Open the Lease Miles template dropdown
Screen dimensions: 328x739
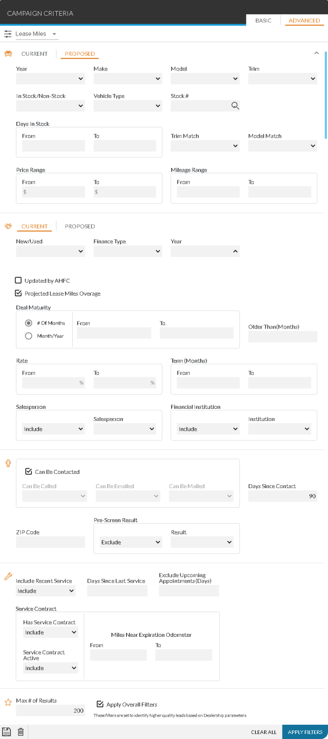pos(36,34)
